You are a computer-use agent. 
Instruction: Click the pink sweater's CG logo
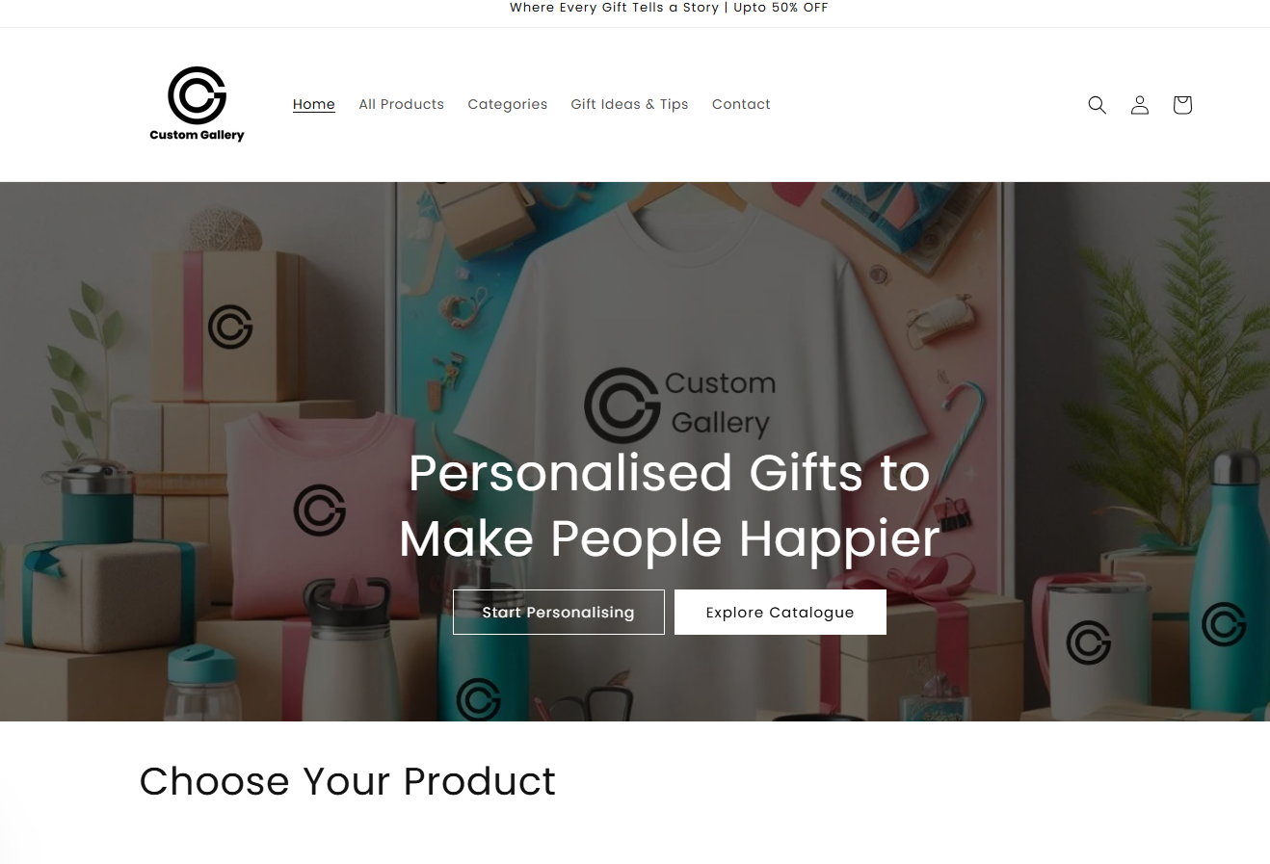(x=320, y=510)
